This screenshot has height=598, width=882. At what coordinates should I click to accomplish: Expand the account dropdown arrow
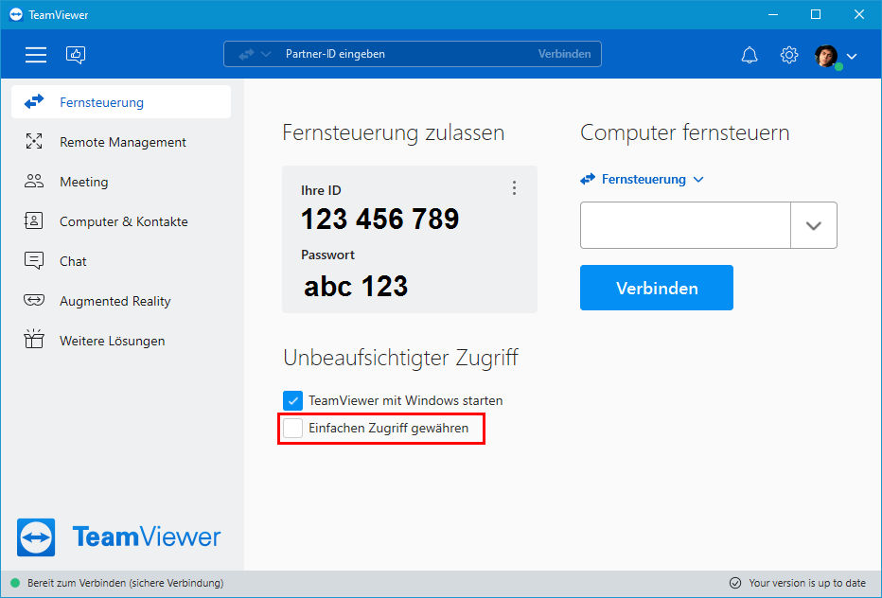(852, 56)
